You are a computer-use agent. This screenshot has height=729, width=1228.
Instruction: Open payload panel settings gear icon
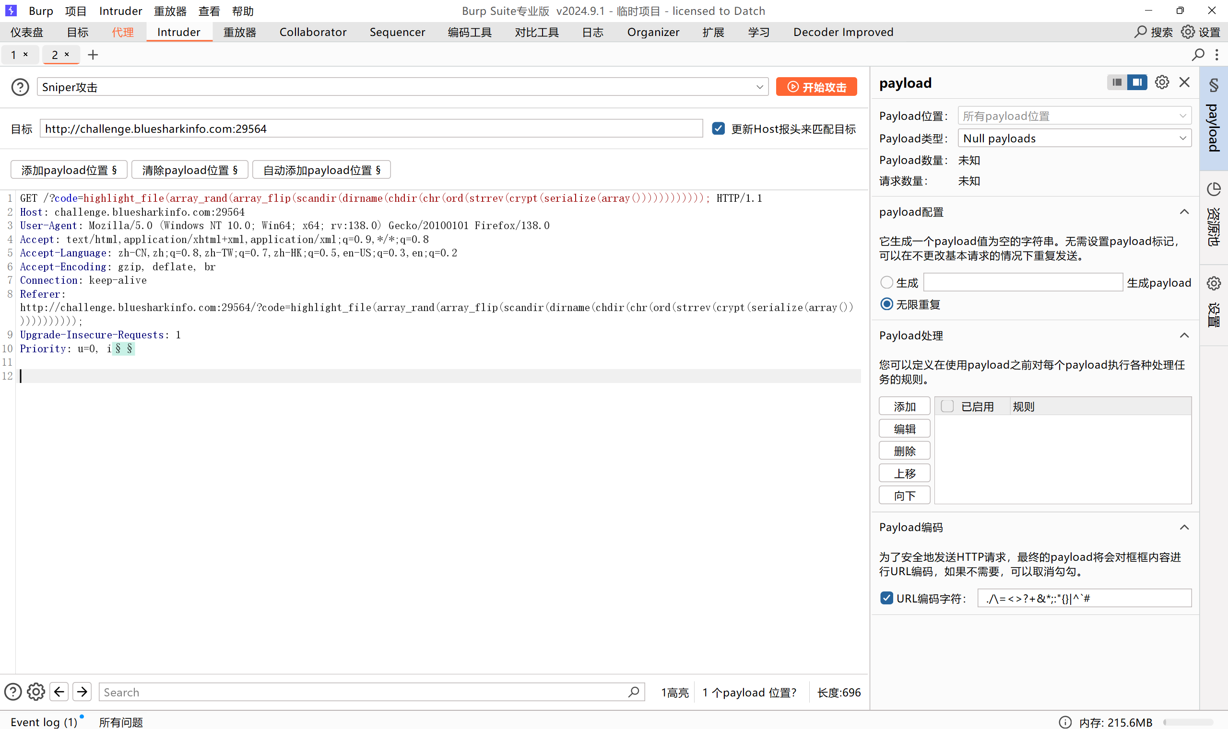(x=1162, y=82)
